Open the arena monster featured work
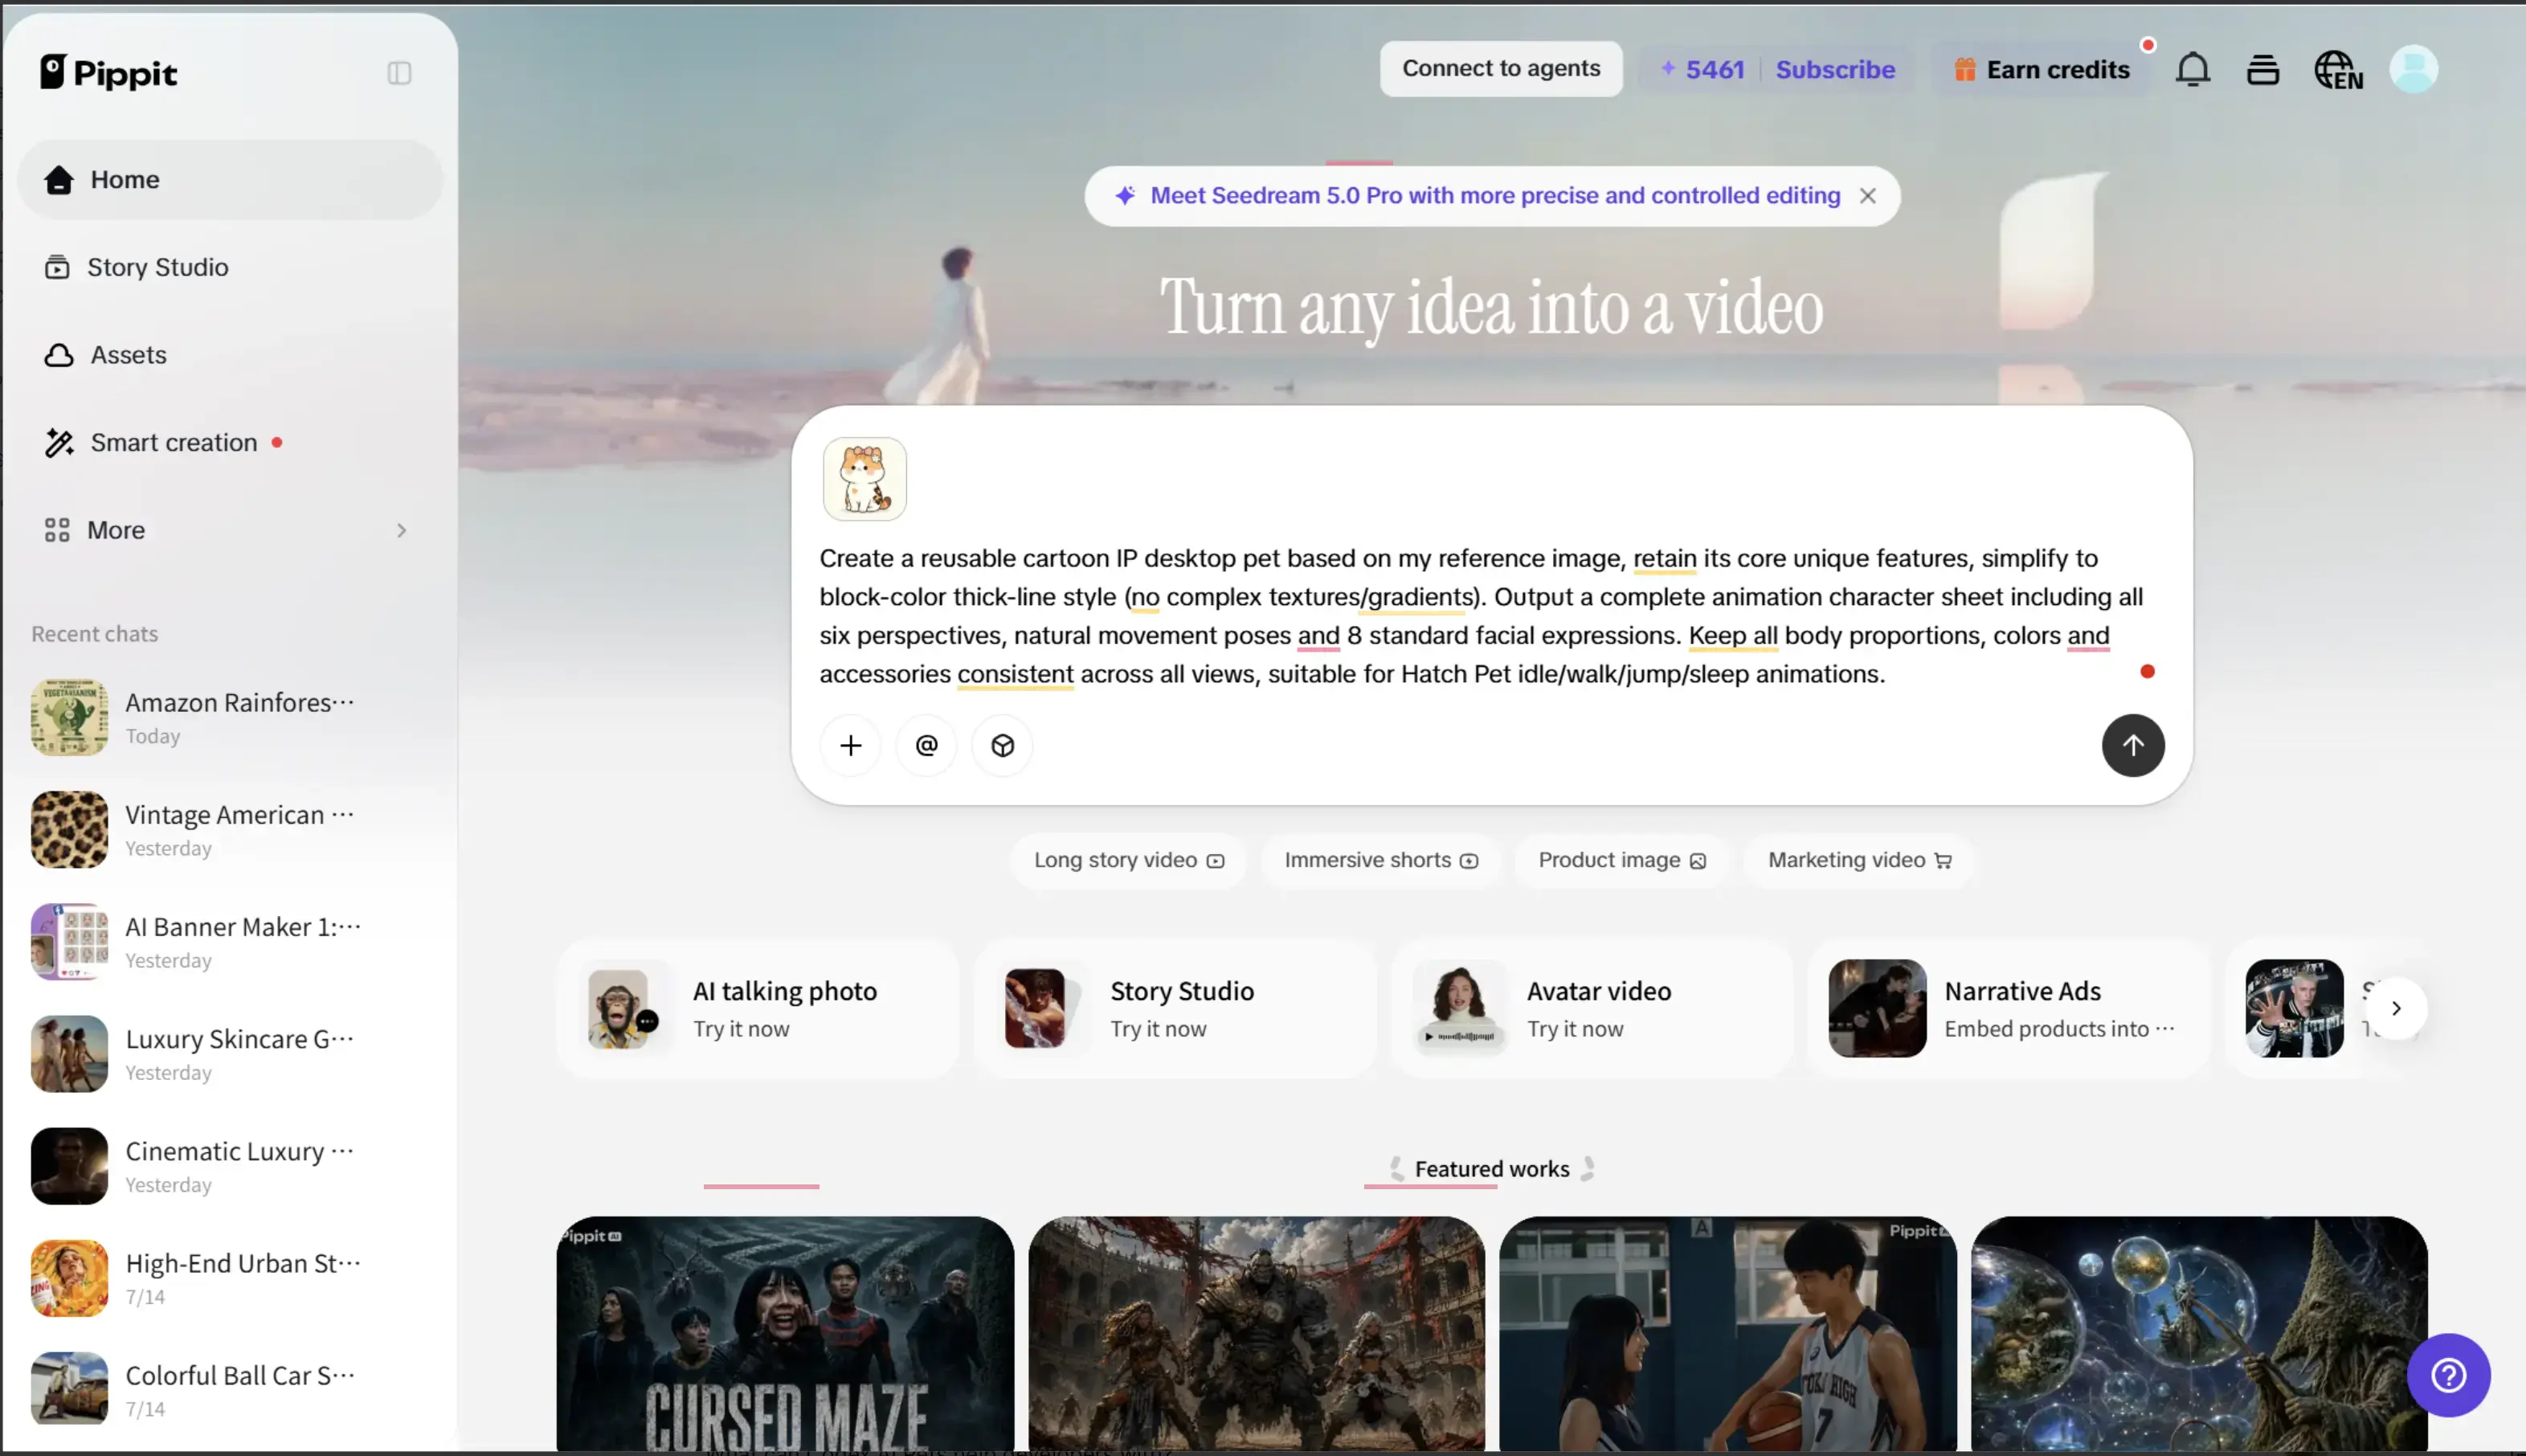This screenshot has height=1456, width=2526. click(1257, 1334)
